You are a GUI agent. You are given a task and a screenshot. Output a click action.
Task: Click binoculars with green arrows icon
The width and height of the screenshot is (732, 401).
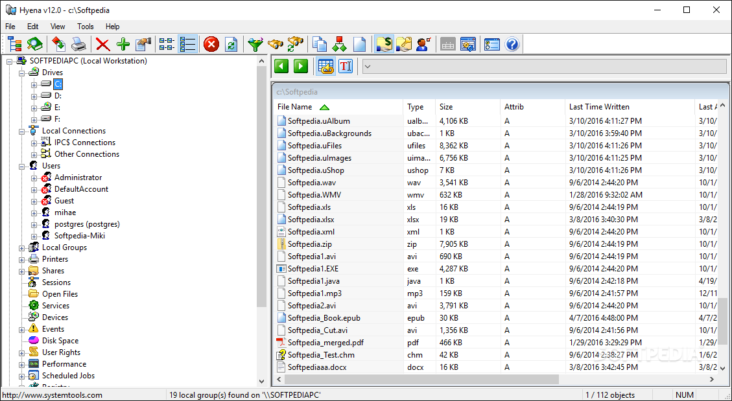(296, 45)
